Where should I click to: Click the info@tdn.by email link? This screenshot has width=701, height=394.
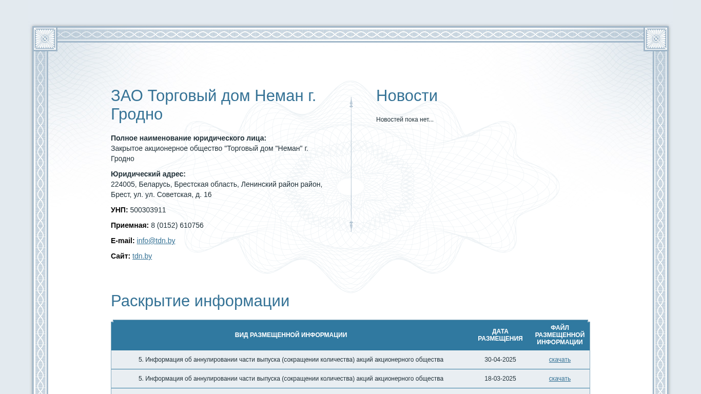[155, 241]
